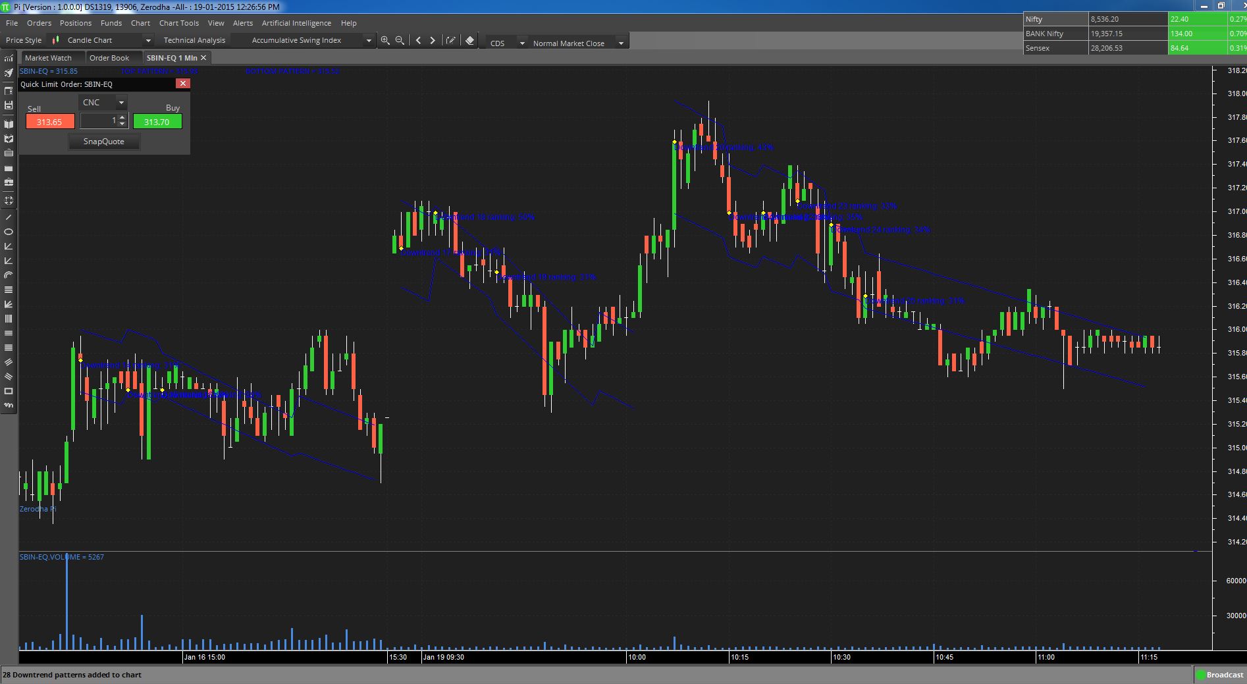Image resolution: width=1247 pixels, height=684 pixels.
Task: Click the green Buy 313.70 button
Action: pos(157,122)
